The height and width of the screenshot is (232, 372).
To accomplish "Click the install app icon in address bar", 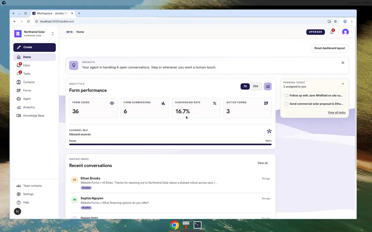I will point(329,21).
